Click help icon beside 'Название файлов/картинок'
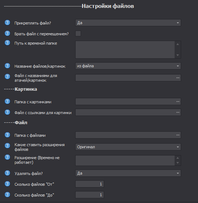 (x=8, y=66)
